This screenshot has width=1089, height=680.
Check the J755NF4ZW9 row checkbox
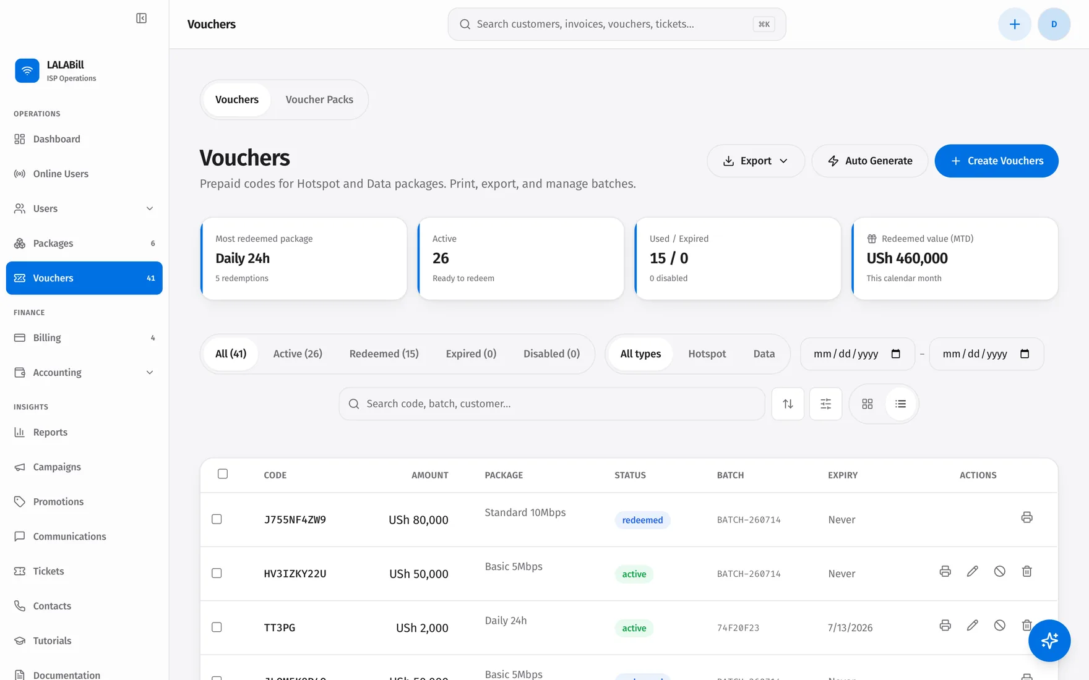pyautogui.click(x=217, y=519)
